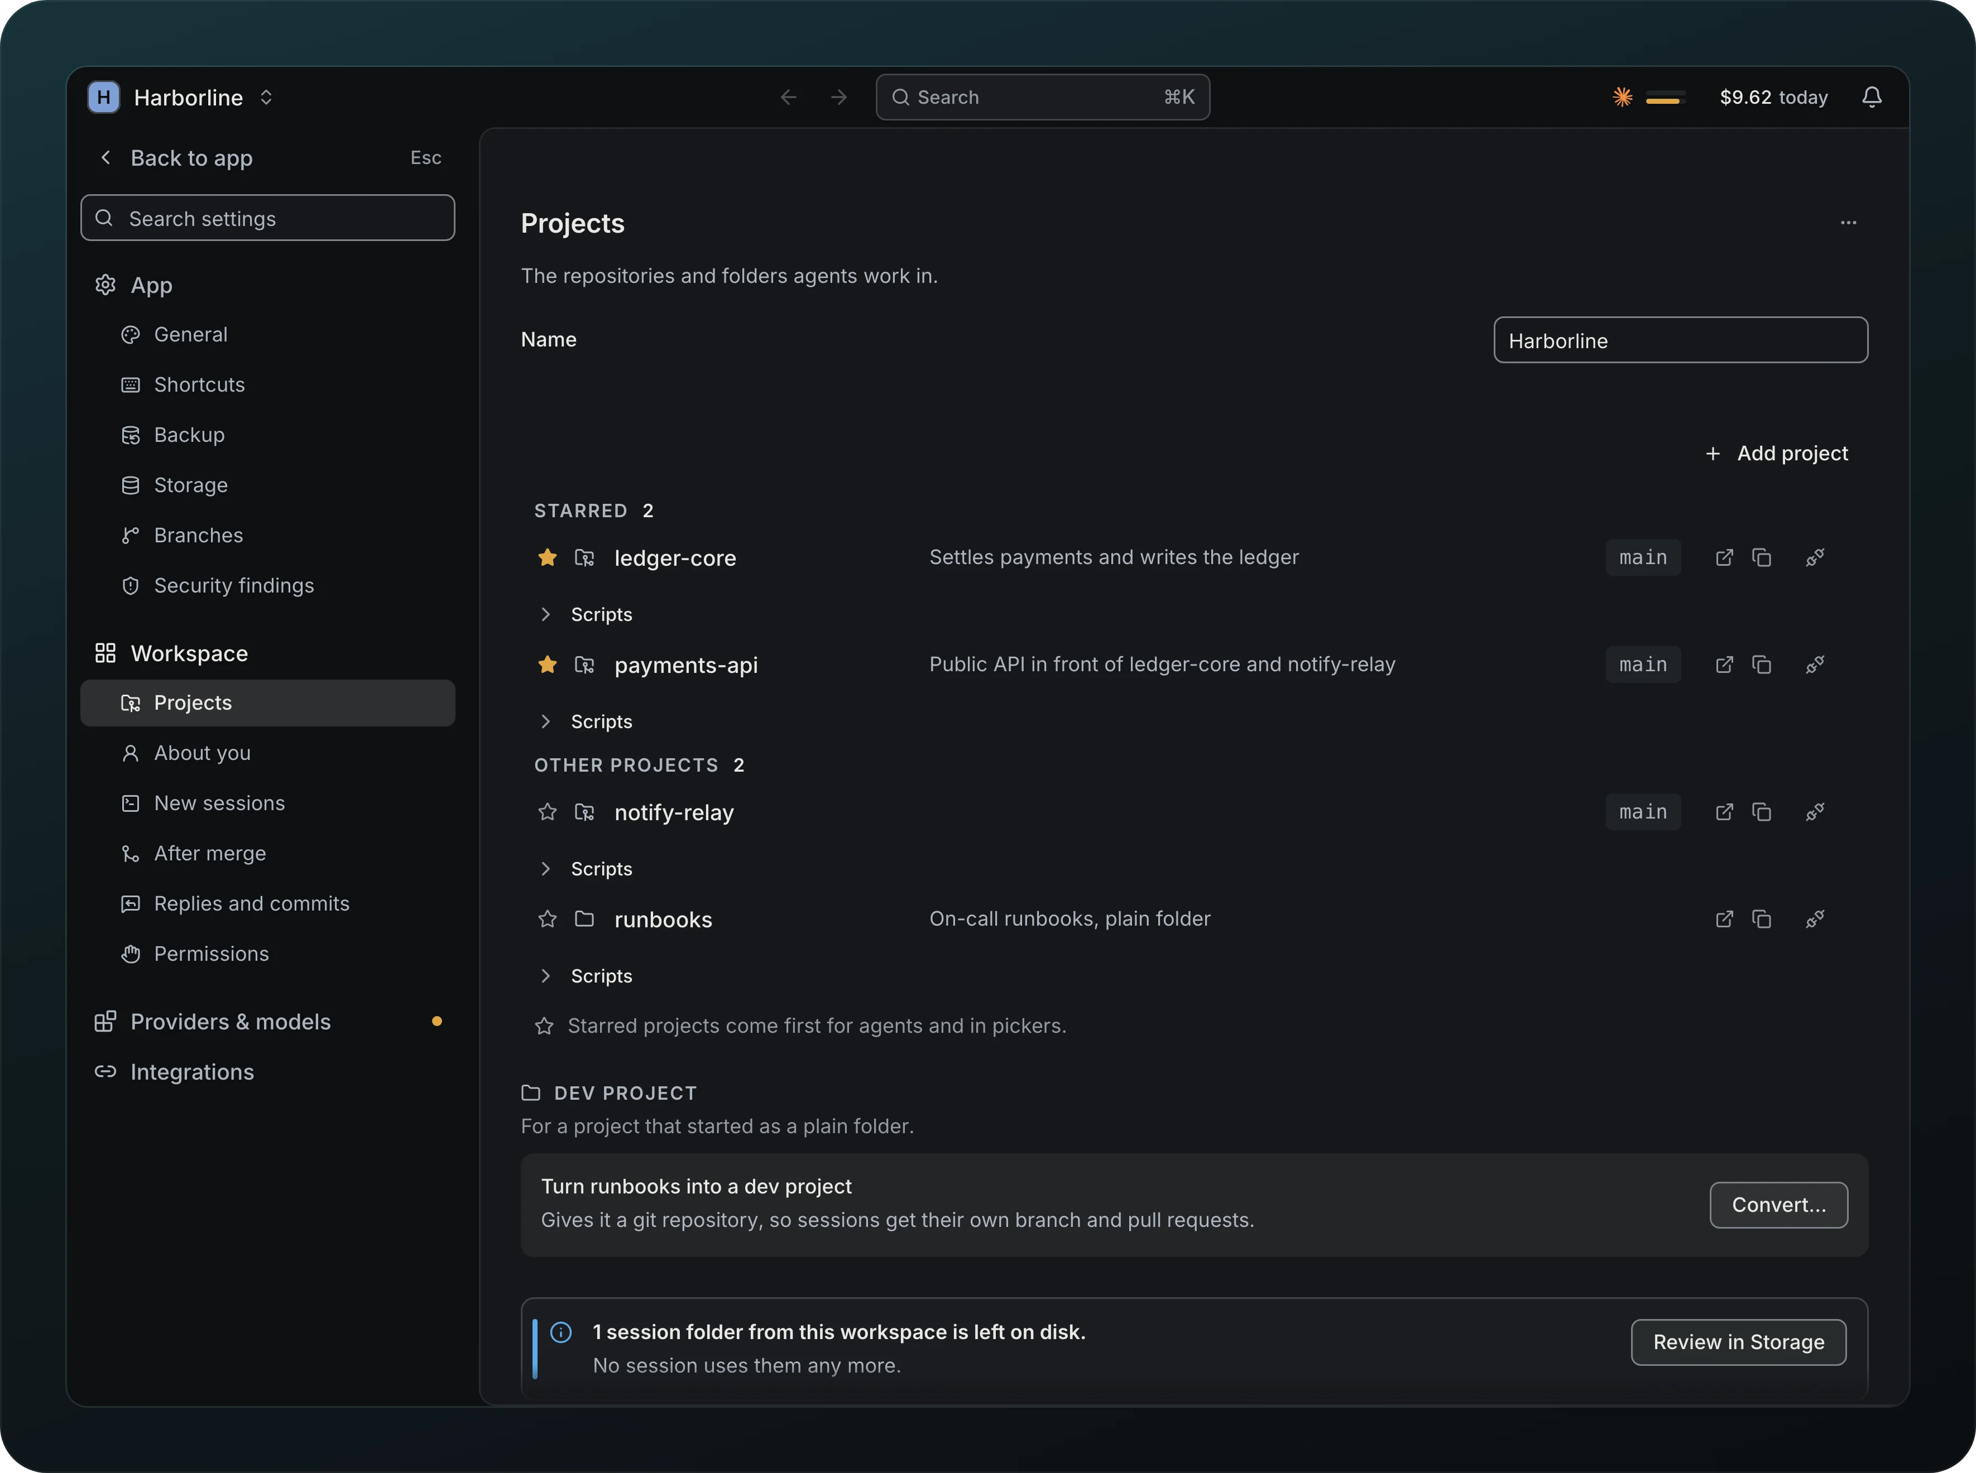Copy icon on notify-relay row
The width and height of the screenshot is (1976, 1473).
click(1761, 811)
